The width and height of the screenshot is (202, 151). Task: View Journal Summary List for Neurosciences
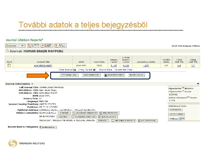click(x=85, y=113)
